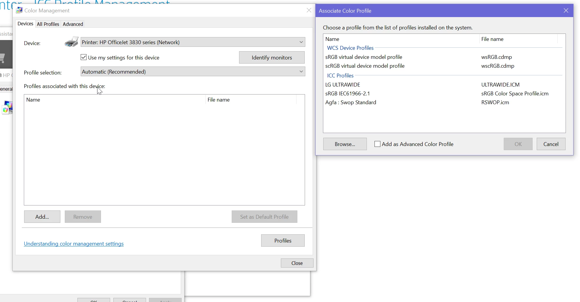Click the printer device icon
Screen dimensions: 580x302
[72, 42]
